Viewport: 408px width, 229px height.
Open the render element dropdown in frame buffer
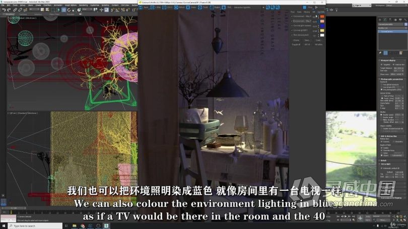(x=248, y=7)
